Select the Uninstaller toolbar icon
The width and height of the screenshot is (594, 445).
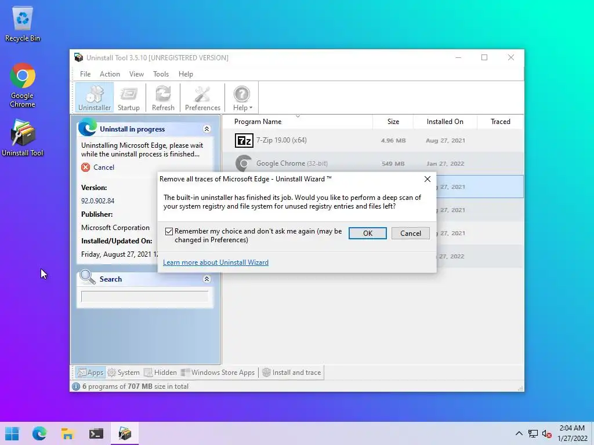pyautogui.click(x=95, y=97)
